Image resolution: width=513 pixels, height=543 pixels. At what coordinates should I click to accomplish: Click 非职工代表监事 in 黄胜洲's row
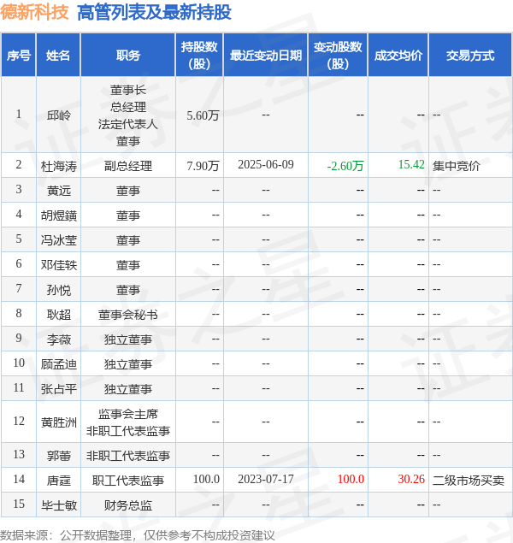click(128, 431)
